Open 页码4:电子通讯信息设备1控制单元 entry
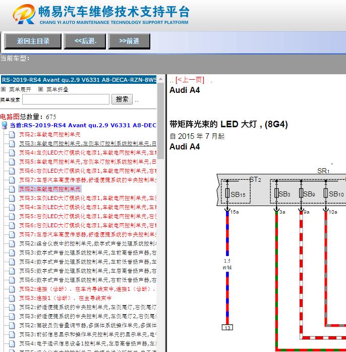 coord(88,344)
